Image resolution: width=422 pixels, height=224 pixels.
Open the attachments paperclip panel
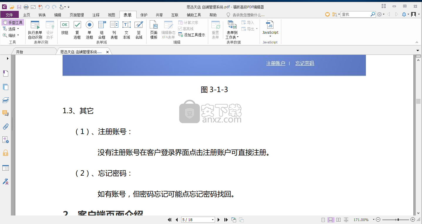pyautogui.click(x=6, y=127)
